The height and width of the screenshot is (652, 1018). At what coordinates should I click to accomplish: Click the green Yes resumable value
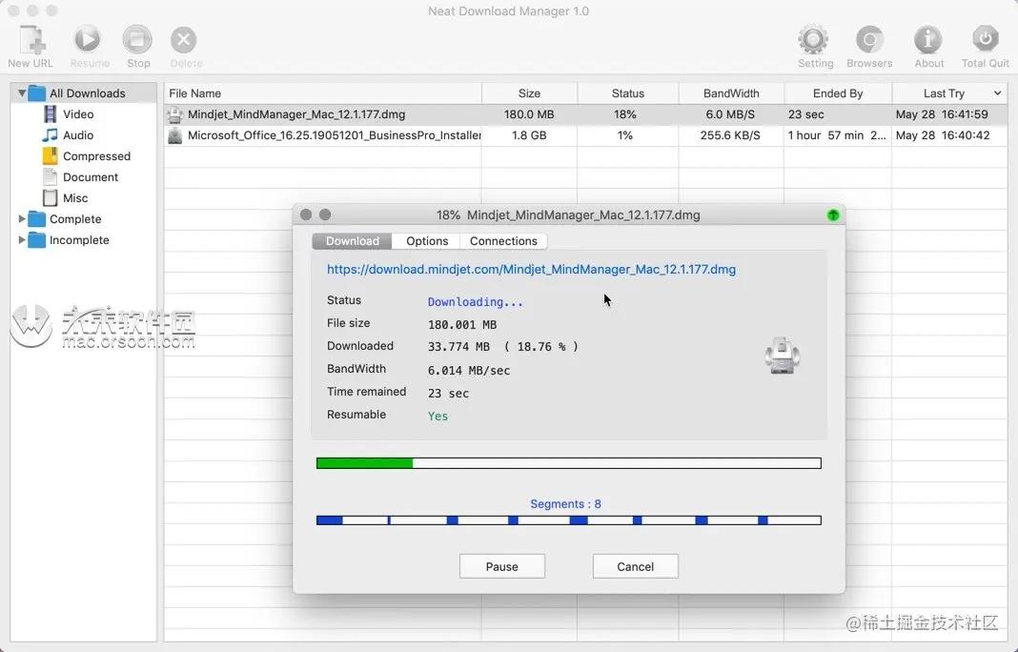(x=438, y=417)
